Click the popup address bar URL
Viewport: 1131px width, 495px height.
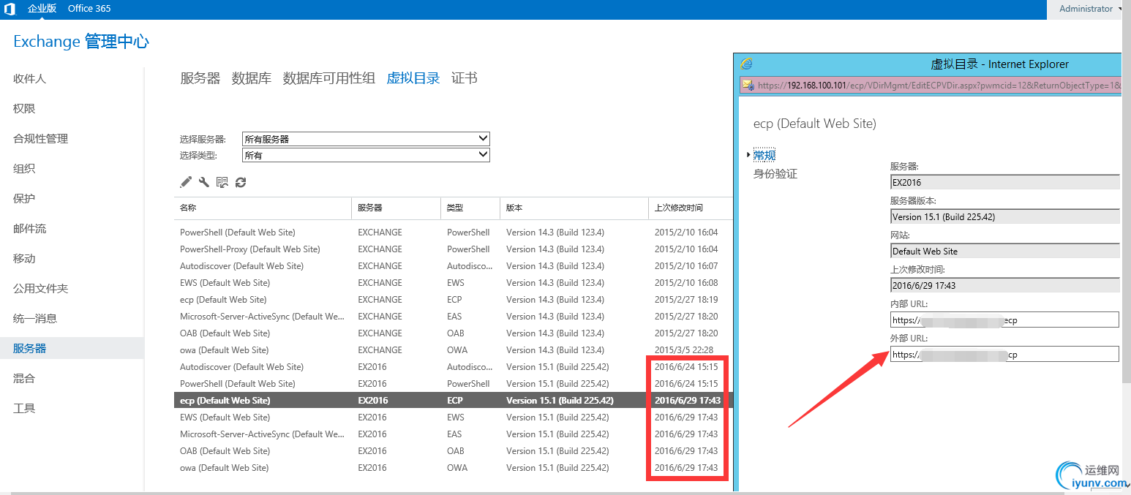[x=939, y=85]
